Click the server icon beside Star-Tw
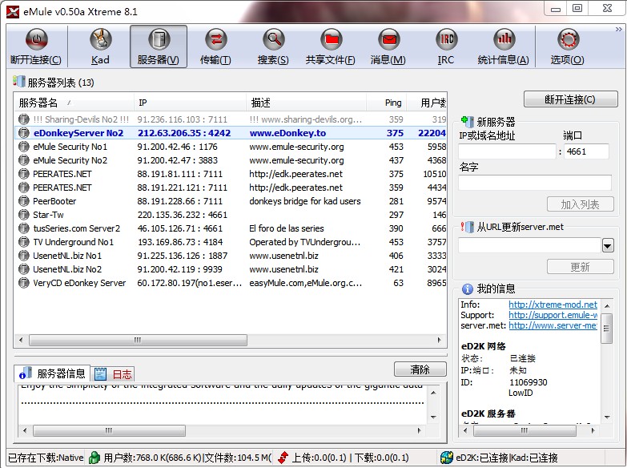 pos(24,215)
